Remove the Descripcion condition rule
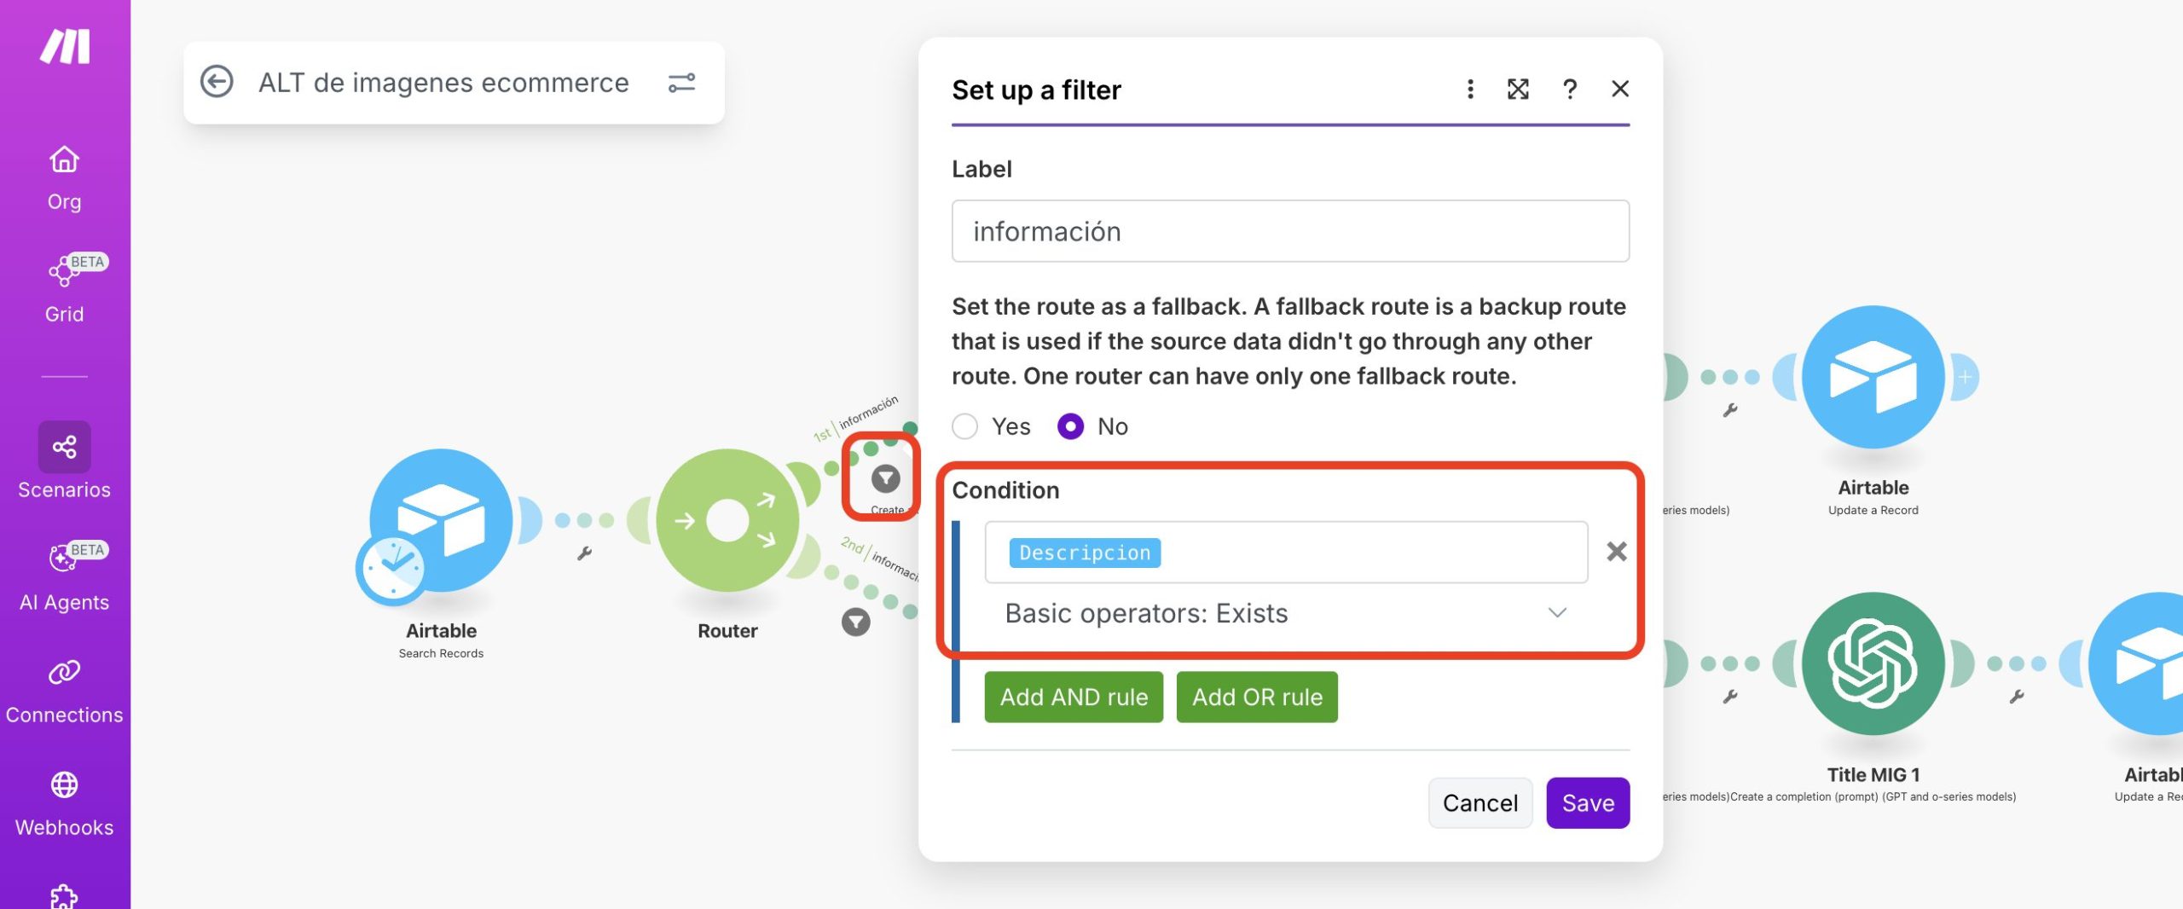2183x909 pixels. [x=1616, y=552]
